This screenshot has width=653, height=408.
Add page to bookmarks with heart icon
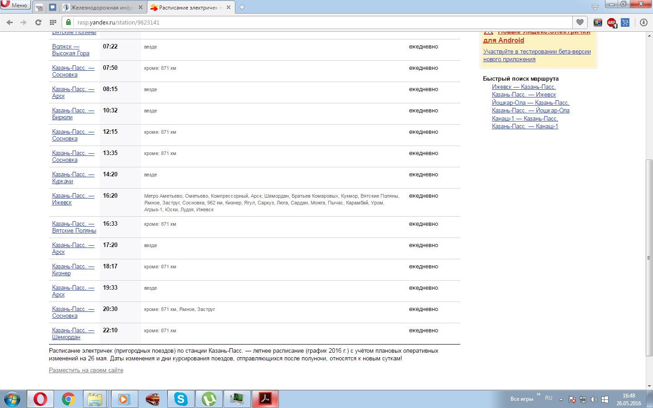pyautogui.click(x=580, y=22)
